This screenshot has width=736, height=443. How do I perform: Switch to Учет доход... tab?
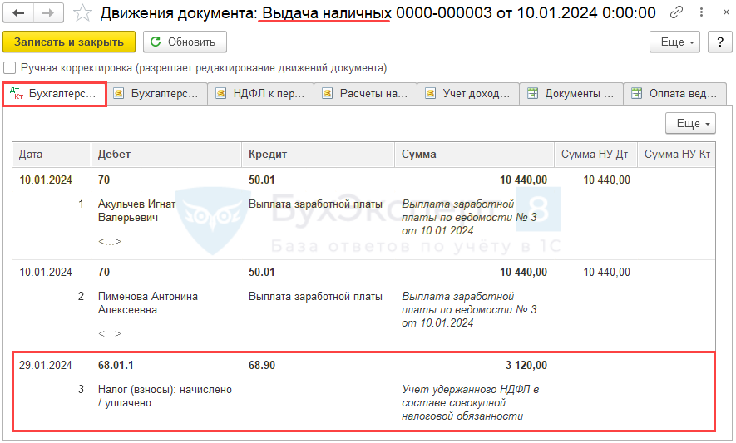468,94
